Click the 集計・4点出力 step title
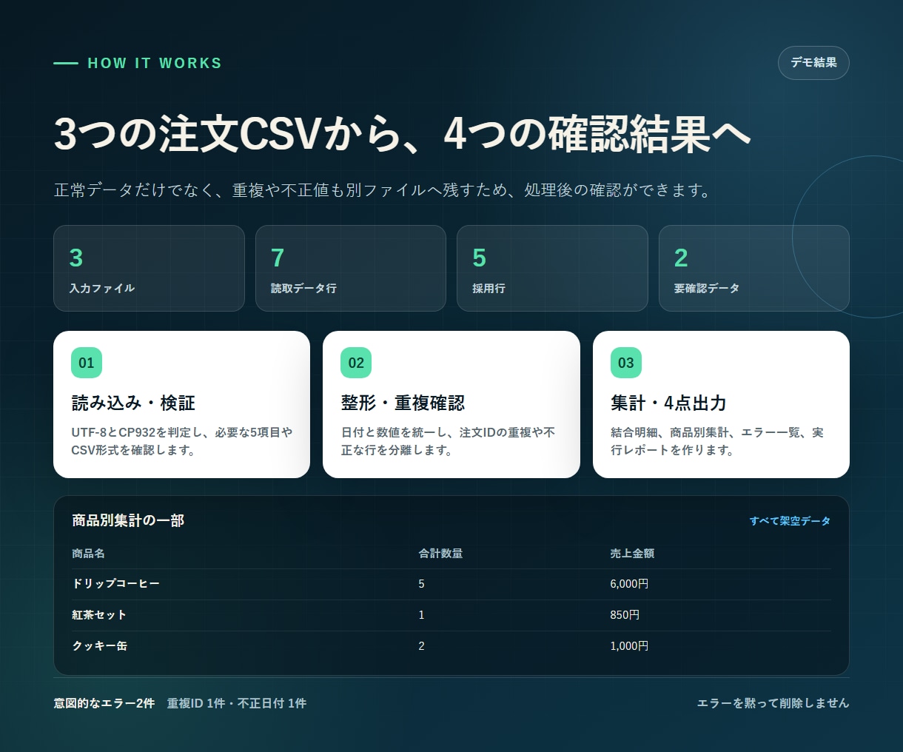The height and width of the screenshot is (752, 903). (x=668, y=403)
